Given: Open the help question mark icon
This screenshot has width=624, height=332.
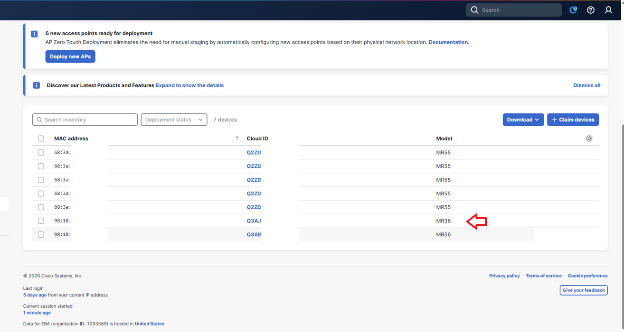Looking at the screenshot, I should coord(591,10).
